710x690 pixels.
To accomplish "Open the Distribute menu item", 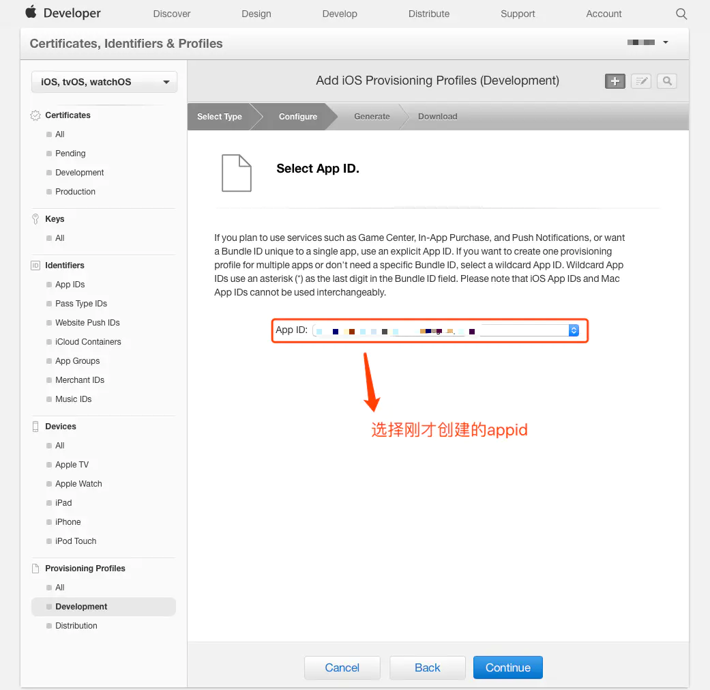I will point(429,14).
